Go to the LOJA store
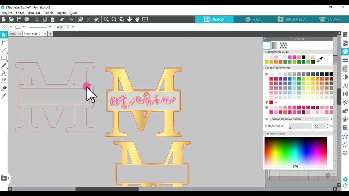349x196 pixels. 253,19
